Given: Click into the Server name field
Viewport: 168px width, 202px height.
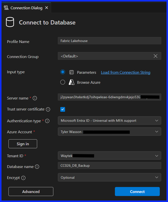Looking at the screenshot, I should point(109,97).
